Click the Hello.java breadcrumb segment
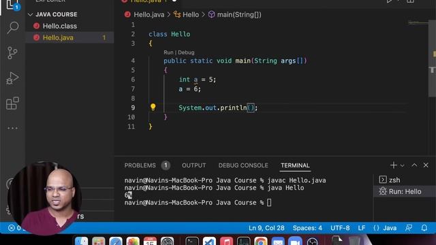Image resolution: width=436 pixels, height=245 pixels. (x=149, y=15)
